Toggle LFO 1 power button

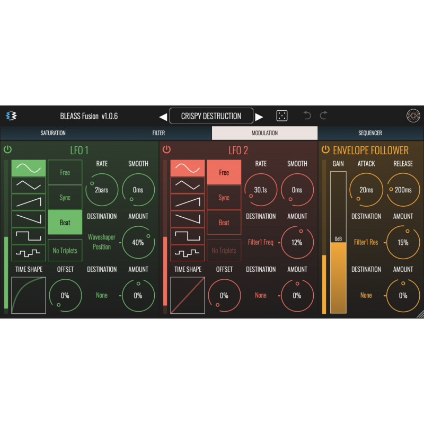point(7,149)
